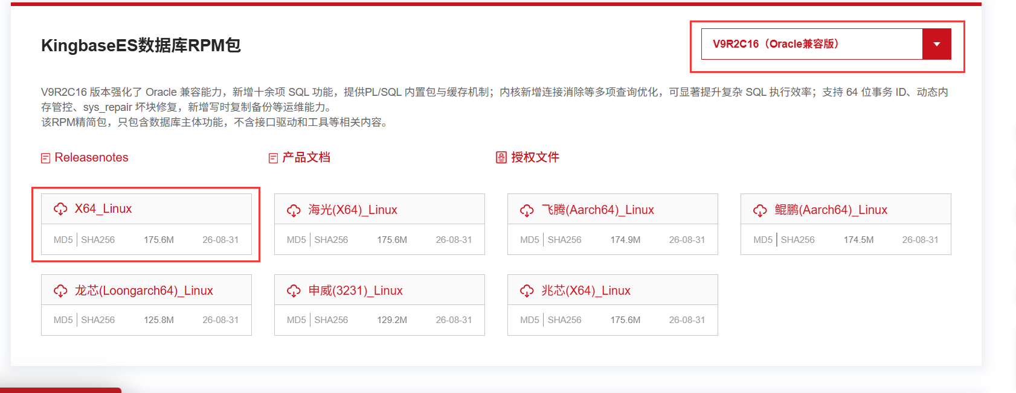View MD5 for X64_Linux package
The image size is (1016, 393).
click(63, 240)
